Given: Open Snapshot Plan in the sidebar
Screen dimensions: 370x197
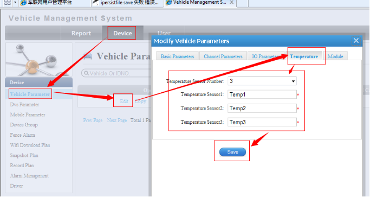Looking at the screenshot, I should [24, 155].
